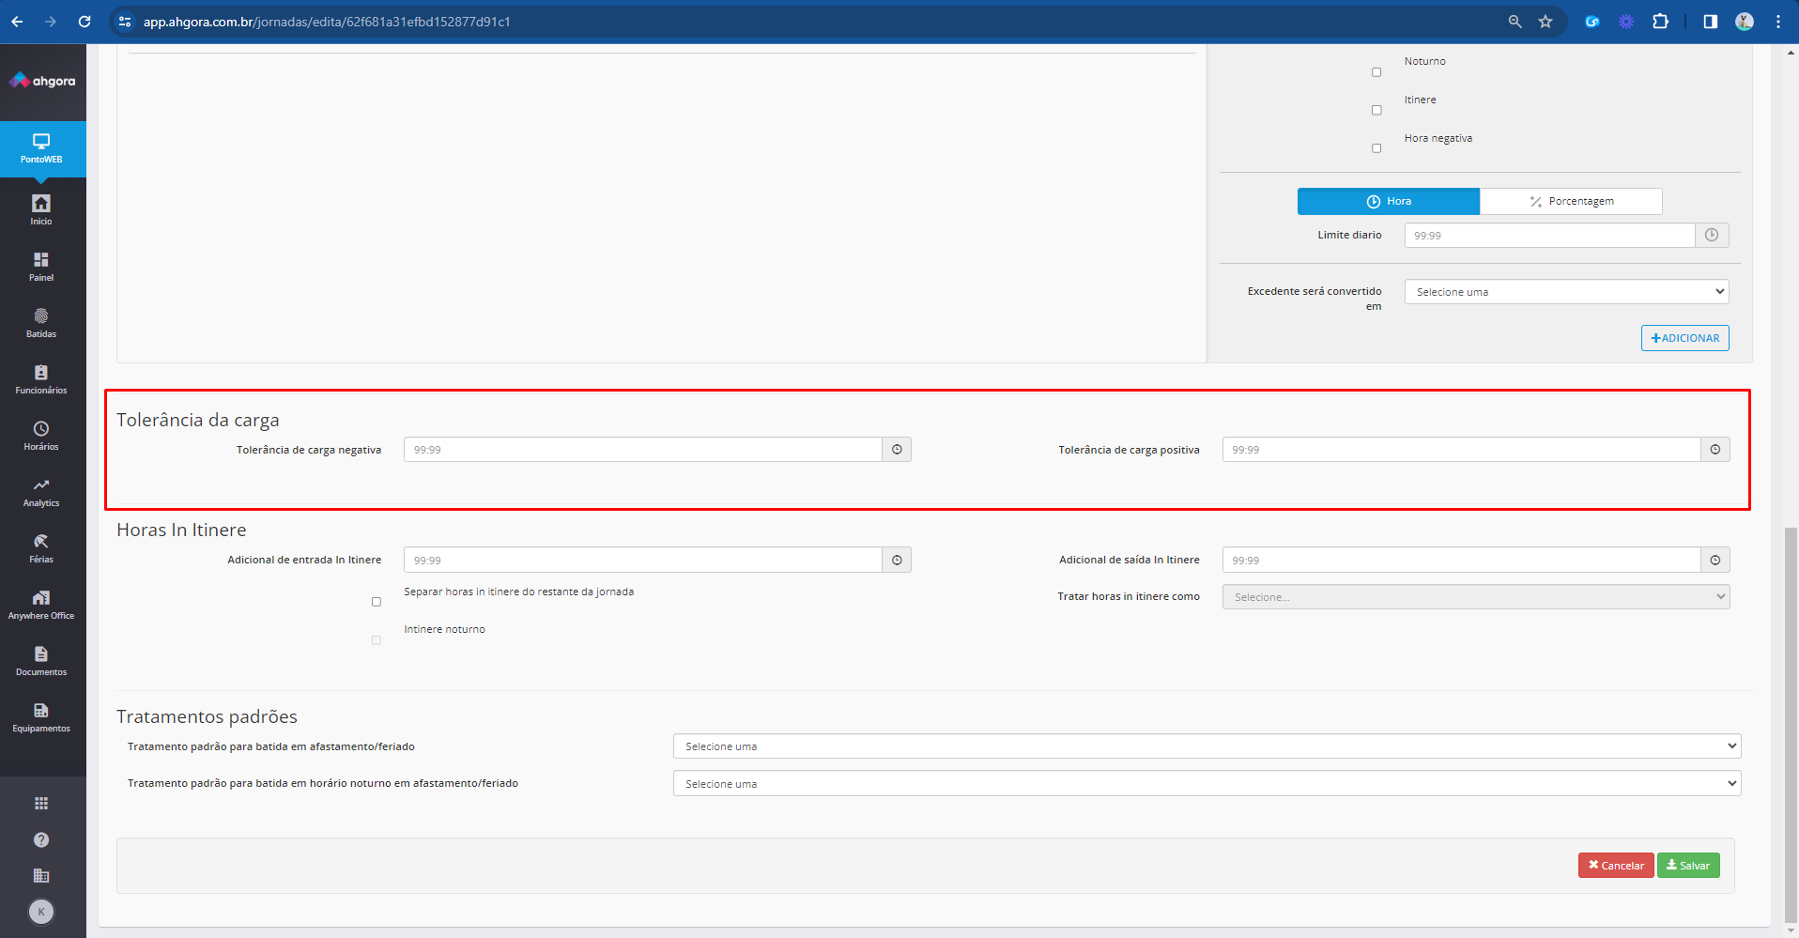Switch to the Hora tab
Image resolution: width=1799 pixels, height=938 pixels.
1389,201
